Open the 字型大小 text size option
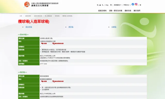Screen dimensions: 165x99 tap(126, 5)
